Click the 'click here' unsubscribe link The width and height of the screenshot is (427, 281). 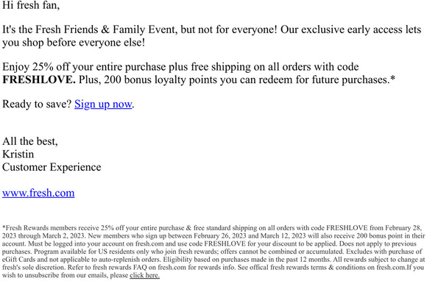(x=144, y=275)
